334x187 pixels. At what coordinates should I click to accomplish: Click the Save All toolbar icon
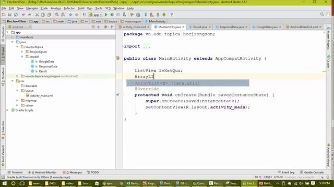(x=10, y=15)
